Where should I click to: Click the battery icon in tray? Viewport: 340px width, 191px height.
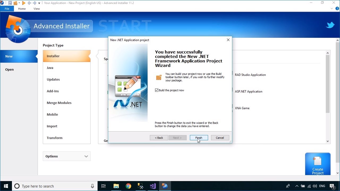click(x=303, y=186)
